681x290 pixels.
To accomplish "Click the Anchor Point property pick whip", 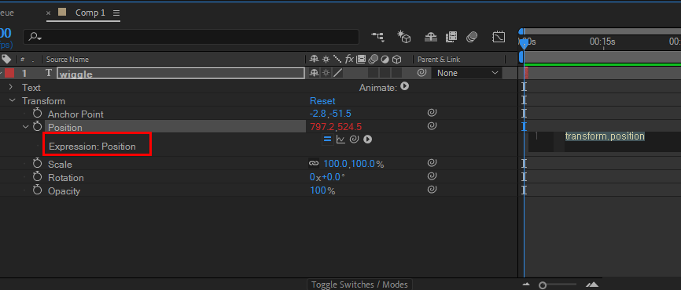I will pyautogui.click(x=432, y=113).
